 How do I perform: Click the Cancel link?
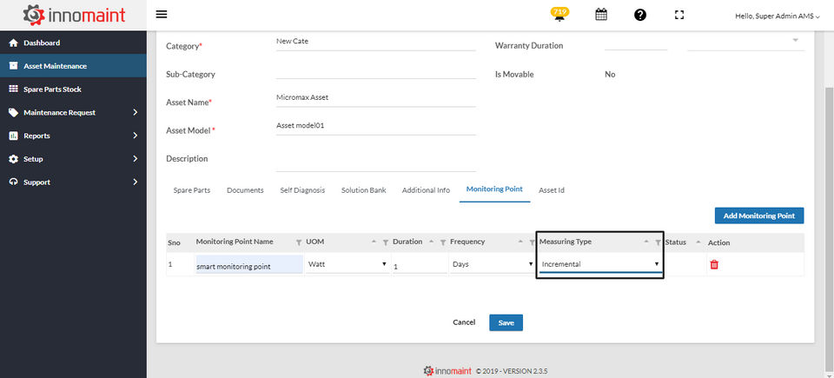click(x=464, y=322)
